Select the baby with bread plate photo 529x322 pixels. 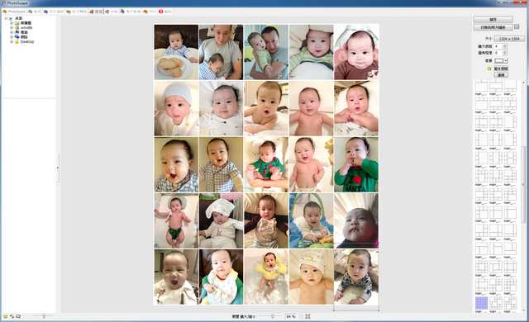[x=176, y=52]
